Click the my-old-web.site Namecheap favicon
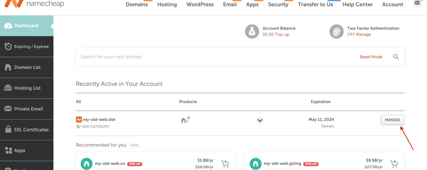This screenshot has height=170, width=427. [79, 119]
